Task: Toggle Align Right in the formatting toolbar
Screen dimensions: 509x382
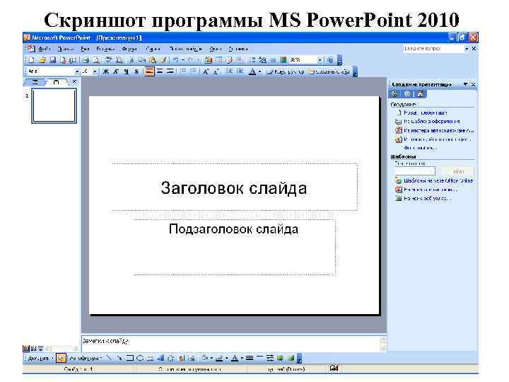Action: 170,71
